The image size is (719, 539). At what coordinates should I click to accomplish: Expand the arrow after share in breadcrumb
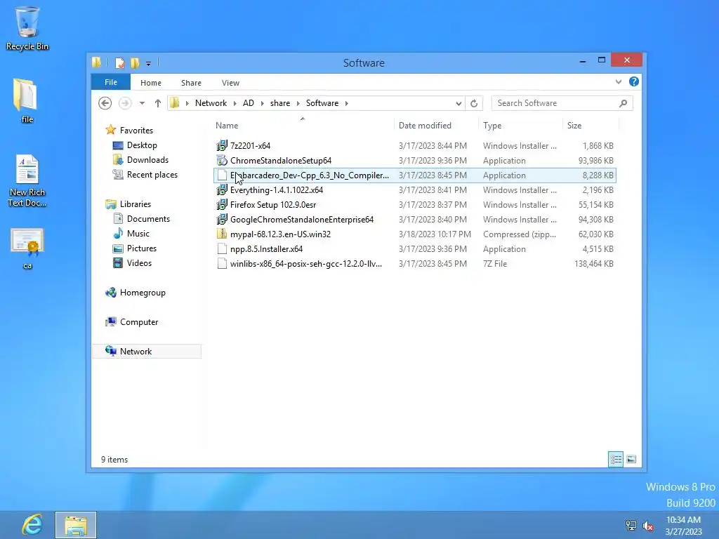tap(298, 104)
